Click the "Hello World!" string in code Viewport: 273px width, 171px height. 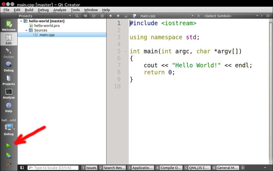(x=196, y=65)
